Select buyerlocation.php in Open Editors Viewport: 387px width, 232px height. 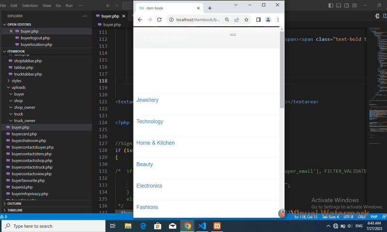point(37,44)
